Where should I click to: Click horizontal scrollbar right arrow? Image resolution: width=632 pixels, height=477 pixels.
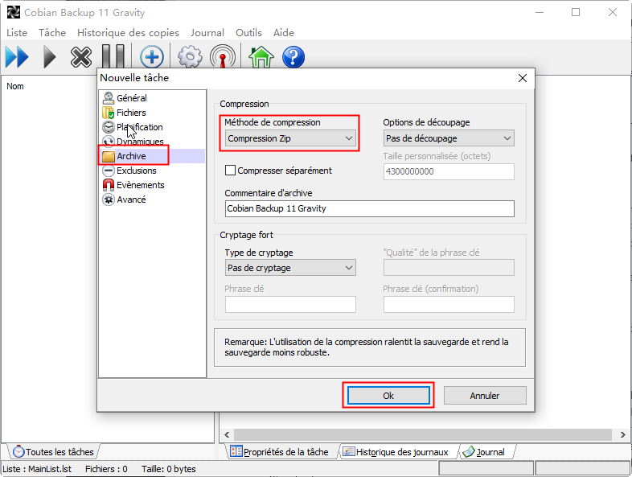[x=622, y=434]
